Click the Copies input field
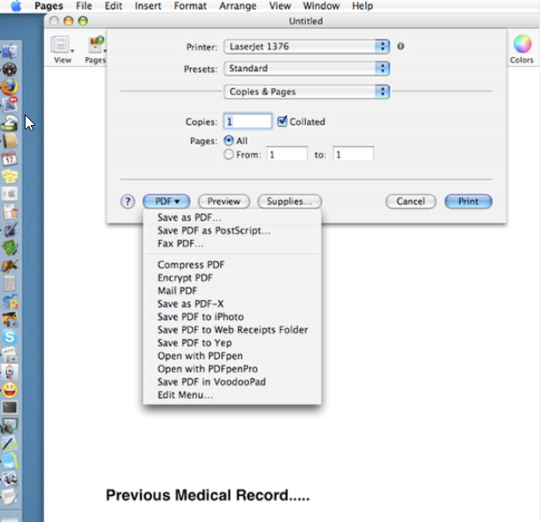This screenshot has height=522, width=541. tap(248, 121)
